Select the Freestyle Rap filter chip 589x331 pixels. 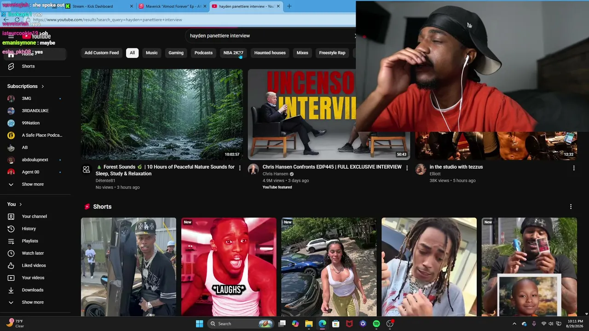(332, 53)
